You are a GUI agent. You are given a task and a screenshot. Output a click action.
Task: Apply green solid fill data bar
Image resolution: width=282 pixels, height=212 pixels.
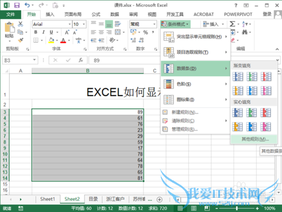click(252, 113)
